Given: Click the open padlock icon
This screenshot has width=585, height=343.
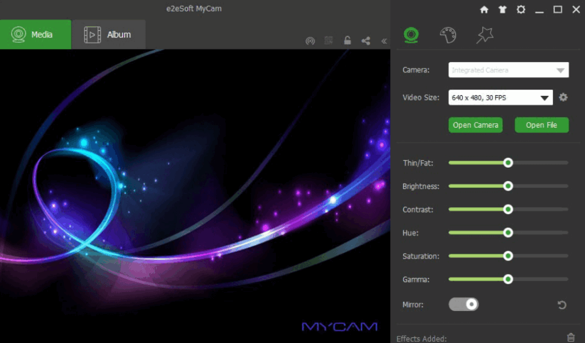Looking at the screenshot, I should (x=347, y=41).
